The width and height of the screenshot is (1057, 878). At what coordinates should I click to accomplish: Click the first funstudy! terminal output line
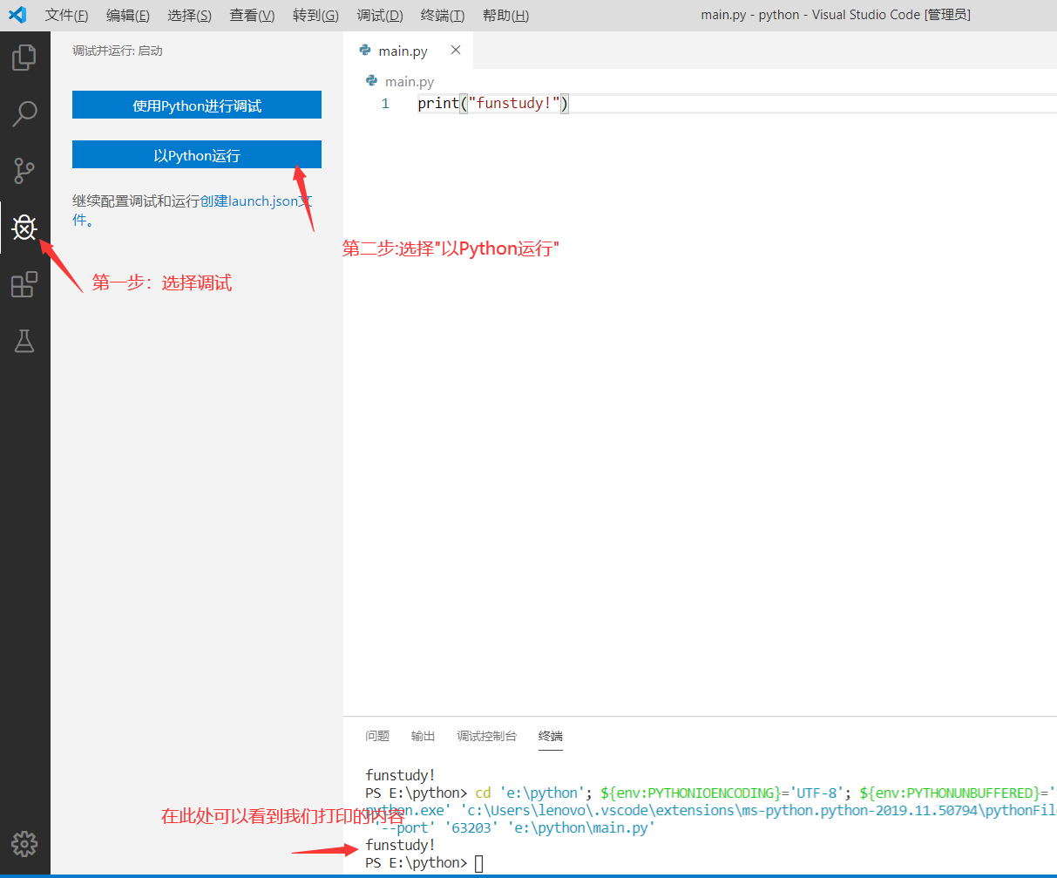(x=400, y=775)
